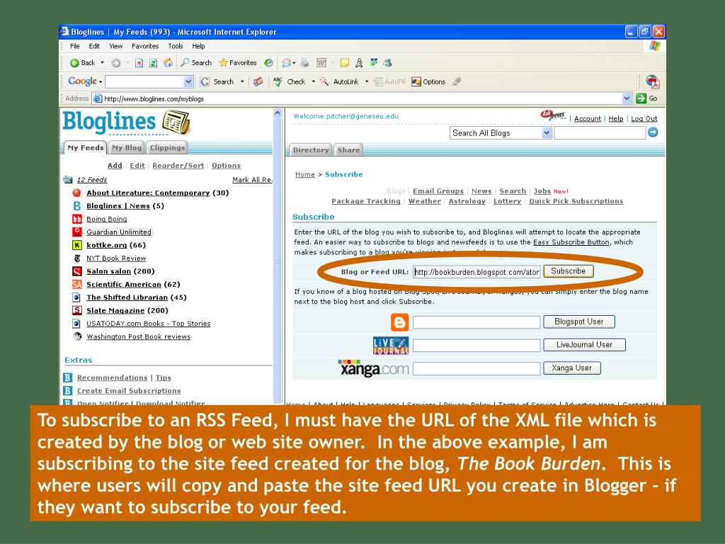Open the Mail icon dropdown arrow
This screenshot has height=544, width=725.
point(294,63)
